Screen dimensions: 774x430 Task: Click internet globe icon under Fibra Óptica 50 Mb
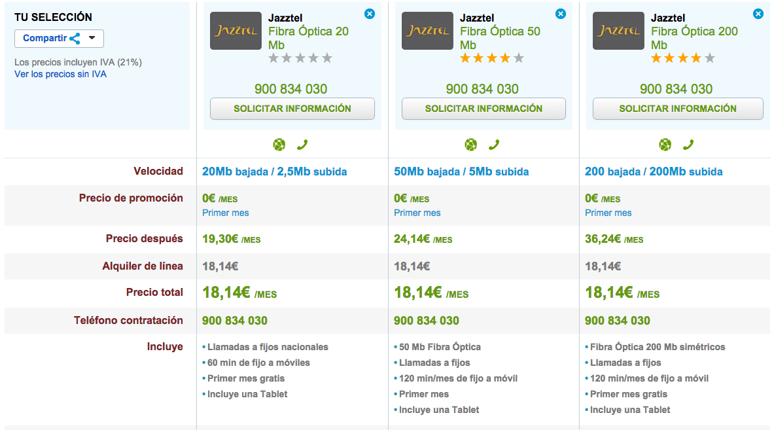[x=471, y=145]
